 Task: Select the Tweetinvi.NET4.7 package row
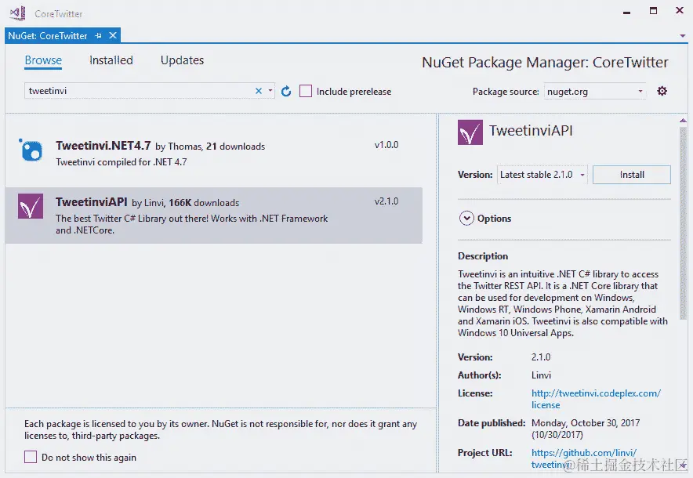214,154
